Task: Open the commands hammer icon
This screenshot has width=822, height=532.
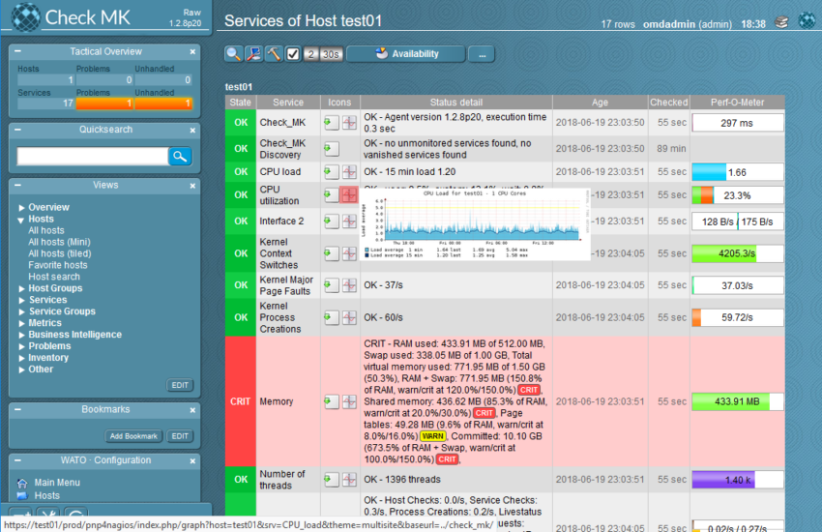Action: pyautogui.click(x=274, y=54)
